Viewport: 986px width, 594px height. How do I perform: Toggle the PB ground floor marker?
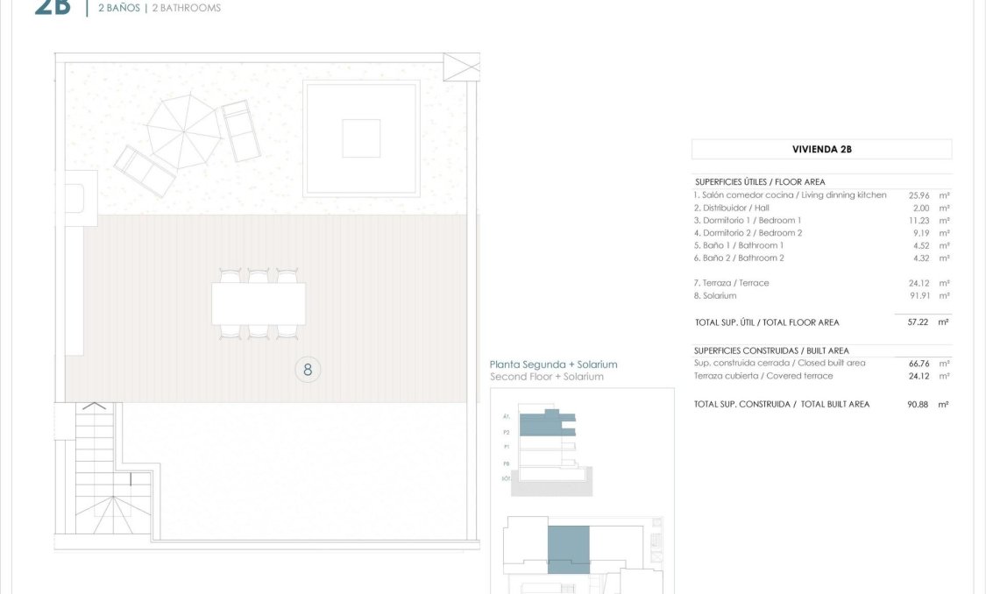coord(506,463)
